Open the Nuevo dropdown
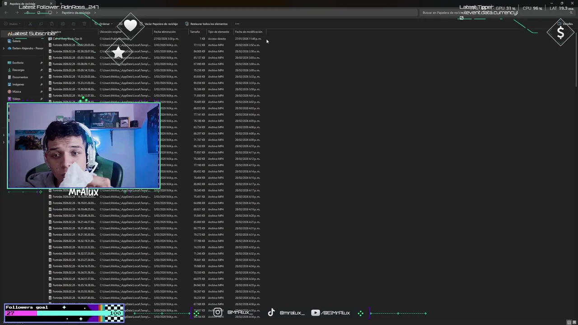The image size is (578, 325). pyautogui.click(x=13, y=24)
